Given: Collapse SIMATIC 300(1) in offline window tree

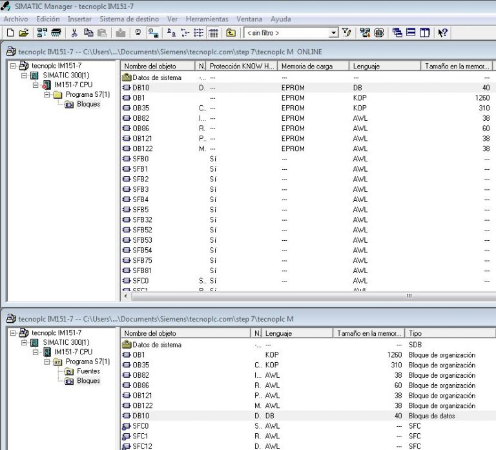Looking at the screenshot, I should click(x=24, y=342).
